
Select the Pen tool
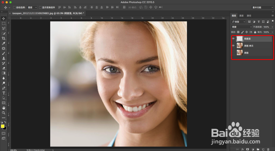[4, 88]
